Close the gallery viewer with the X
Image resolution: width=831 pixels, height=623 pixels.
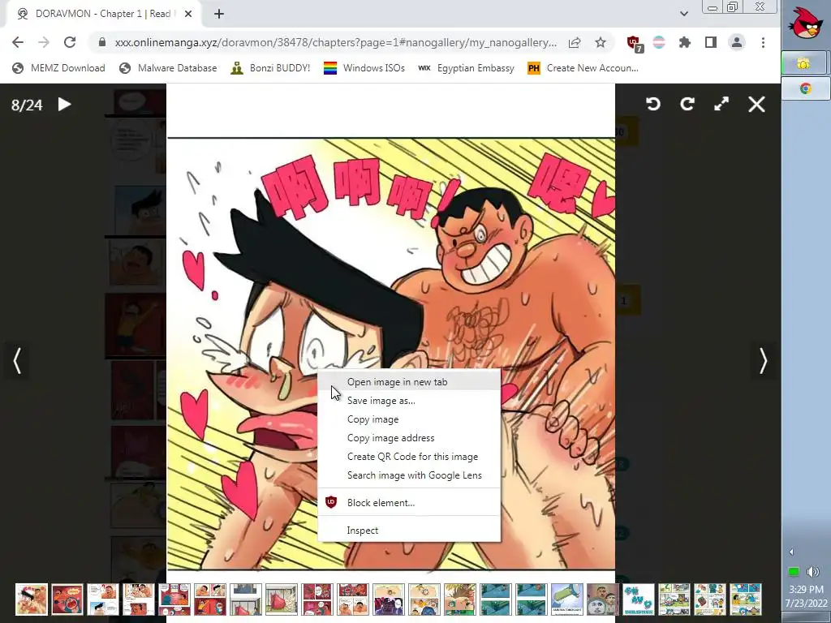pos(756,105)
